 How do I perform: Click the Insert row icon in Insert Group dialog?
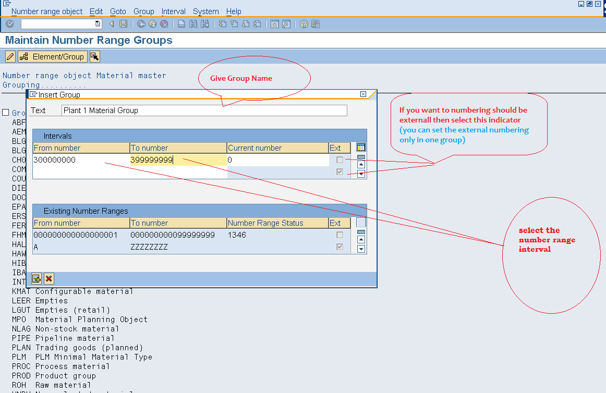click(x=36, y=278)
